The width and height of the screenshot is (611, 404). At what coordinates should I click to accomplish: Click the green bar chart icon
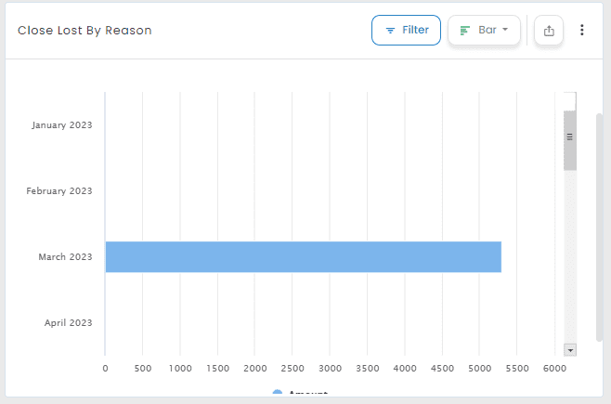(465, 31)
